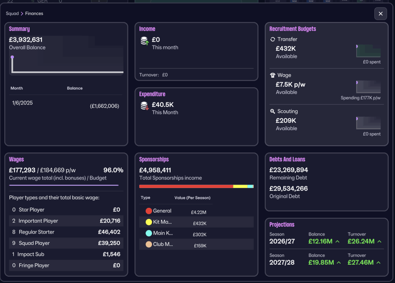395x283 pixels.
Task: Close the Finances panel with X
Action: pos(380,14)
